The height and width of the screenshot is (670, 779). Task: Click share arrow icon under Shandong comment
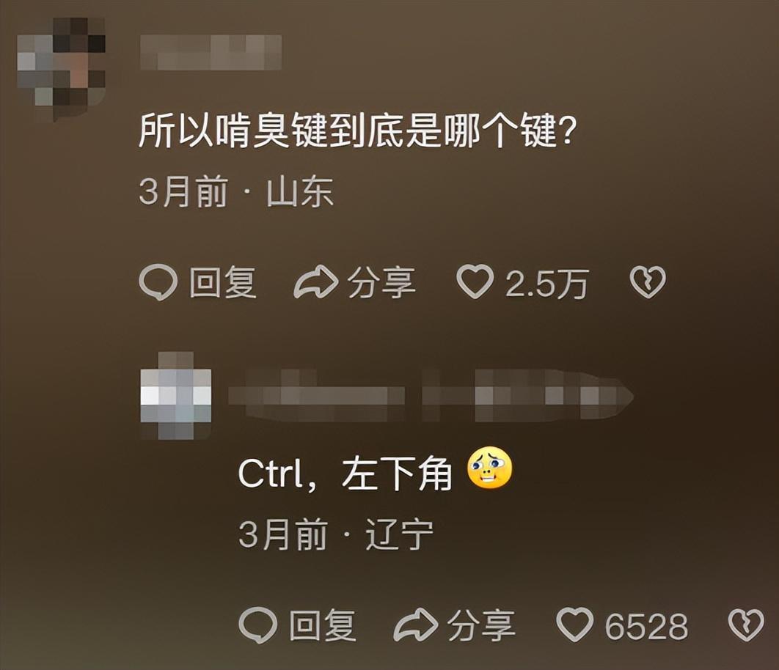[315, 282]
